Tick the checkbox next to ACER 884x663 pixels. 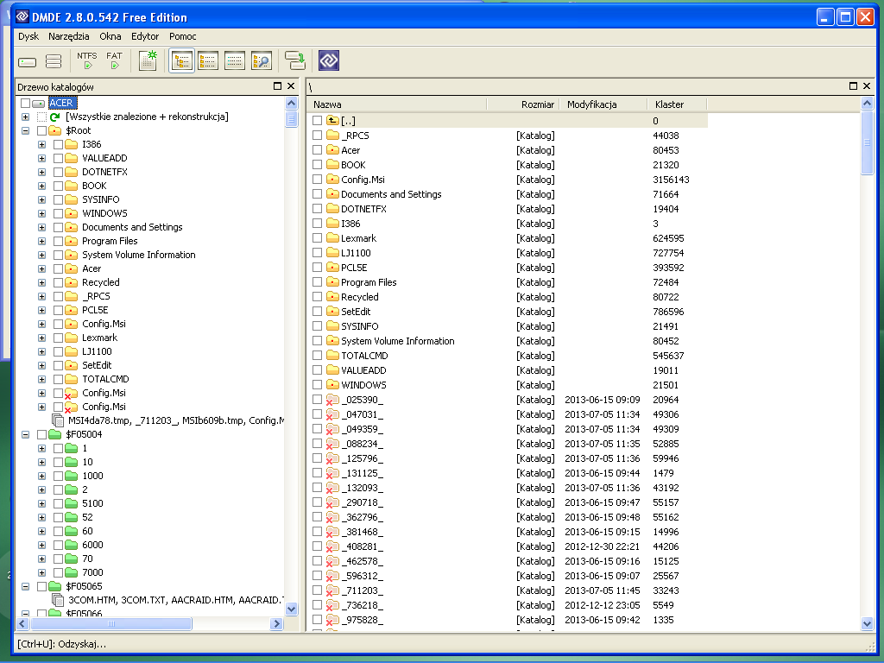[25, 104]
